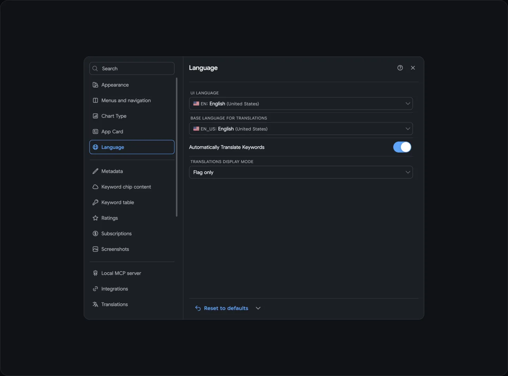Screen dimensions: 508x376
Task: Go to Subscriptions settings
Action: pos(132,233)
